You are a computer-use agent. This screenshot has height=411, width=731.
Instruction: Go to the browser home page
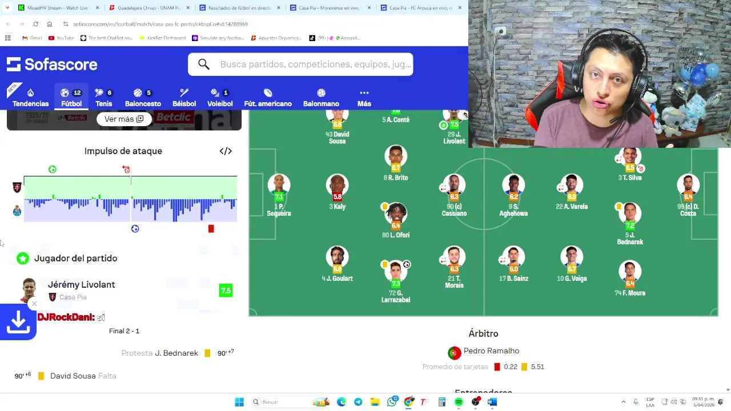coord(50,24)
